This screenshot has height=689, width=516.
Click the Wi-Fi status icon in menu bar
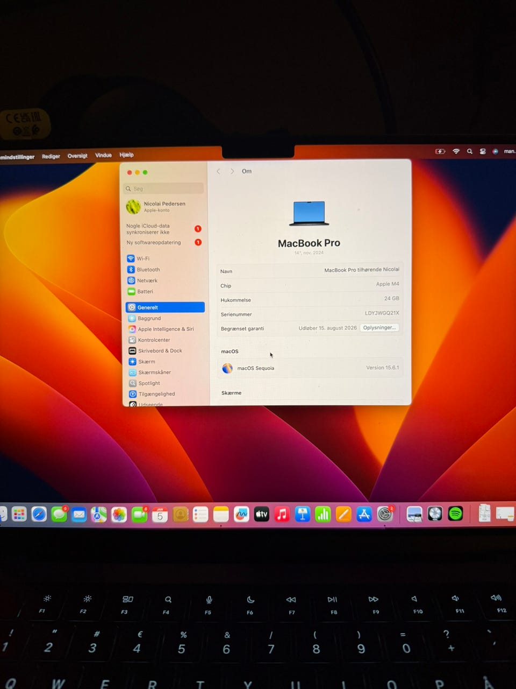click(456, 152)
